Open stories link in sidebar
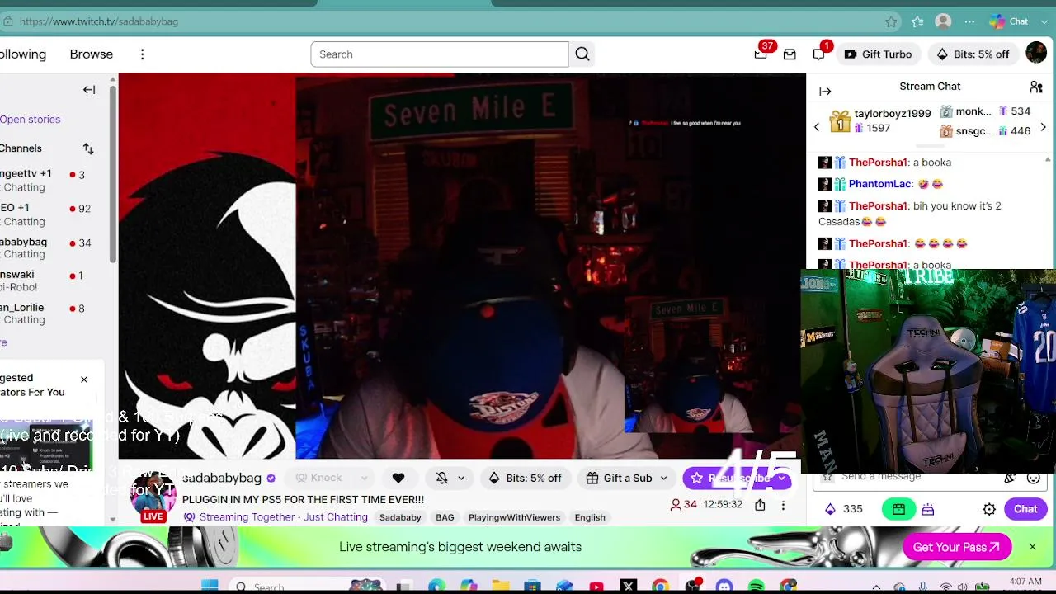This screenshot has width=1056, height=594. coord(30,120)
